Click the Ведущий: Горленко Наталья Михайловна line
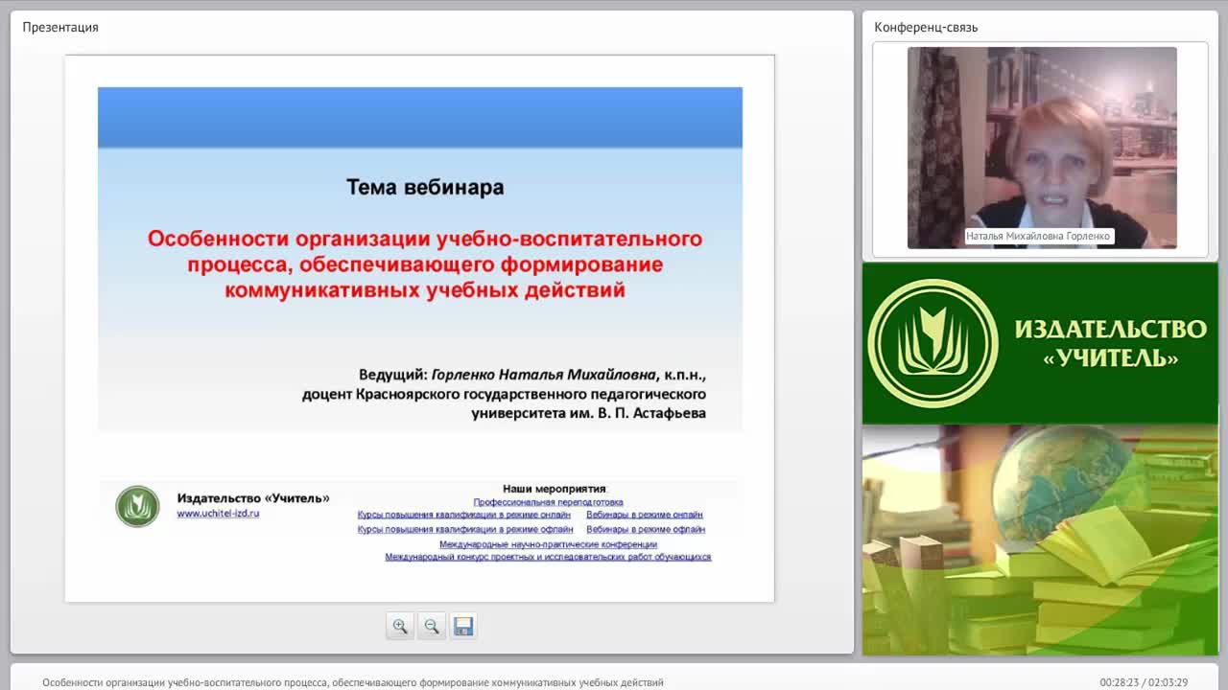This screenshot has width=1228, height=690. click(532, 375)
